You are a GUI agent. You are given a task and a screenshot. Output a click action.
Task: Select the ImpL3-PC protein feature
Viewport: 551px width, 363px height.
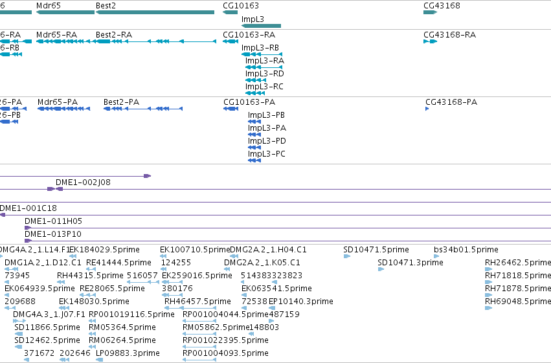pyautogui.click(x=254, y=160)
